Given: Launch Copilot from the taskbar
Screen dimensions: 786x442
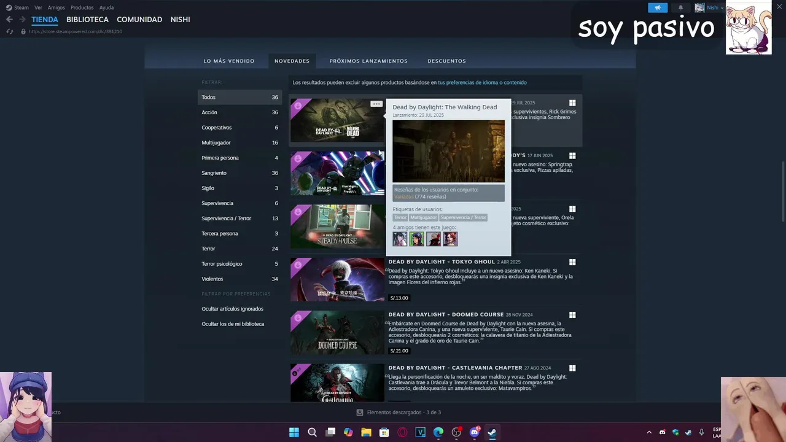Looking at the screenshot, I should pos(348,432).
